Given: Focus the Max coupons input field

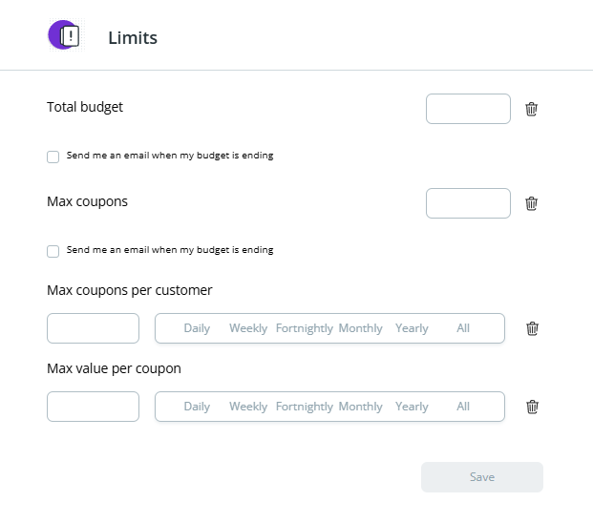Looking at the screenshot, I should (468, 203).
